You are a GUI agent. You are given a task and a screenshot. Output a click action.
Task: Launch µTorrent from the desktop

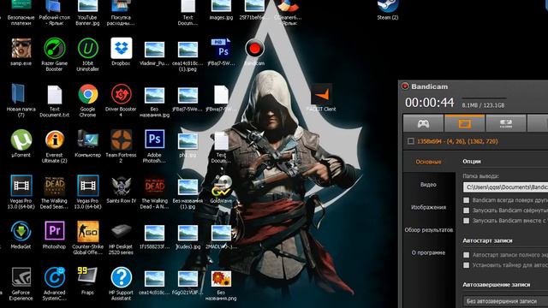point(21,144)
